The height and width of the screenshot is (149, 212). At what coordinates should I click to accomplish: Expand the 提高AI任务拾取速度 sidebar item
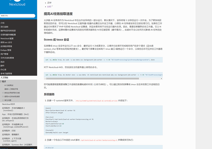click(3, 96)
